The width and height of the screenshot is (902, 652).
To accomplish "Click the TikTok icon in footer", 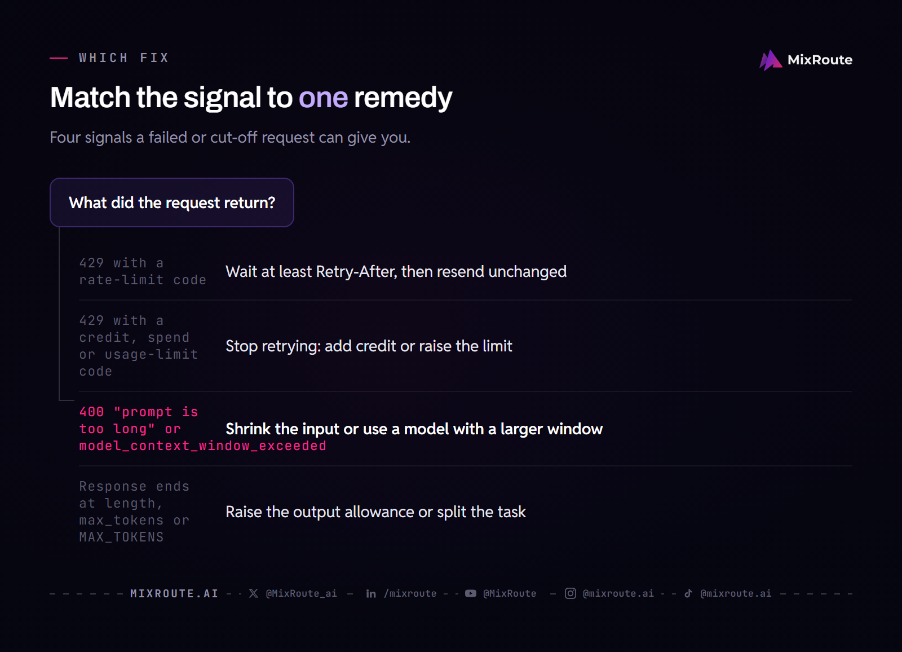I will [x=688, y=593].
